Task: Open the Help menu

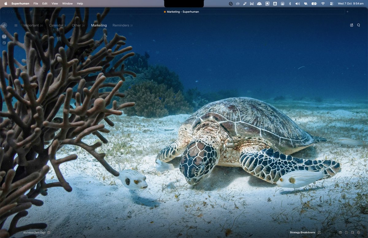Action: pyautogui.click(x=80, y=4)
